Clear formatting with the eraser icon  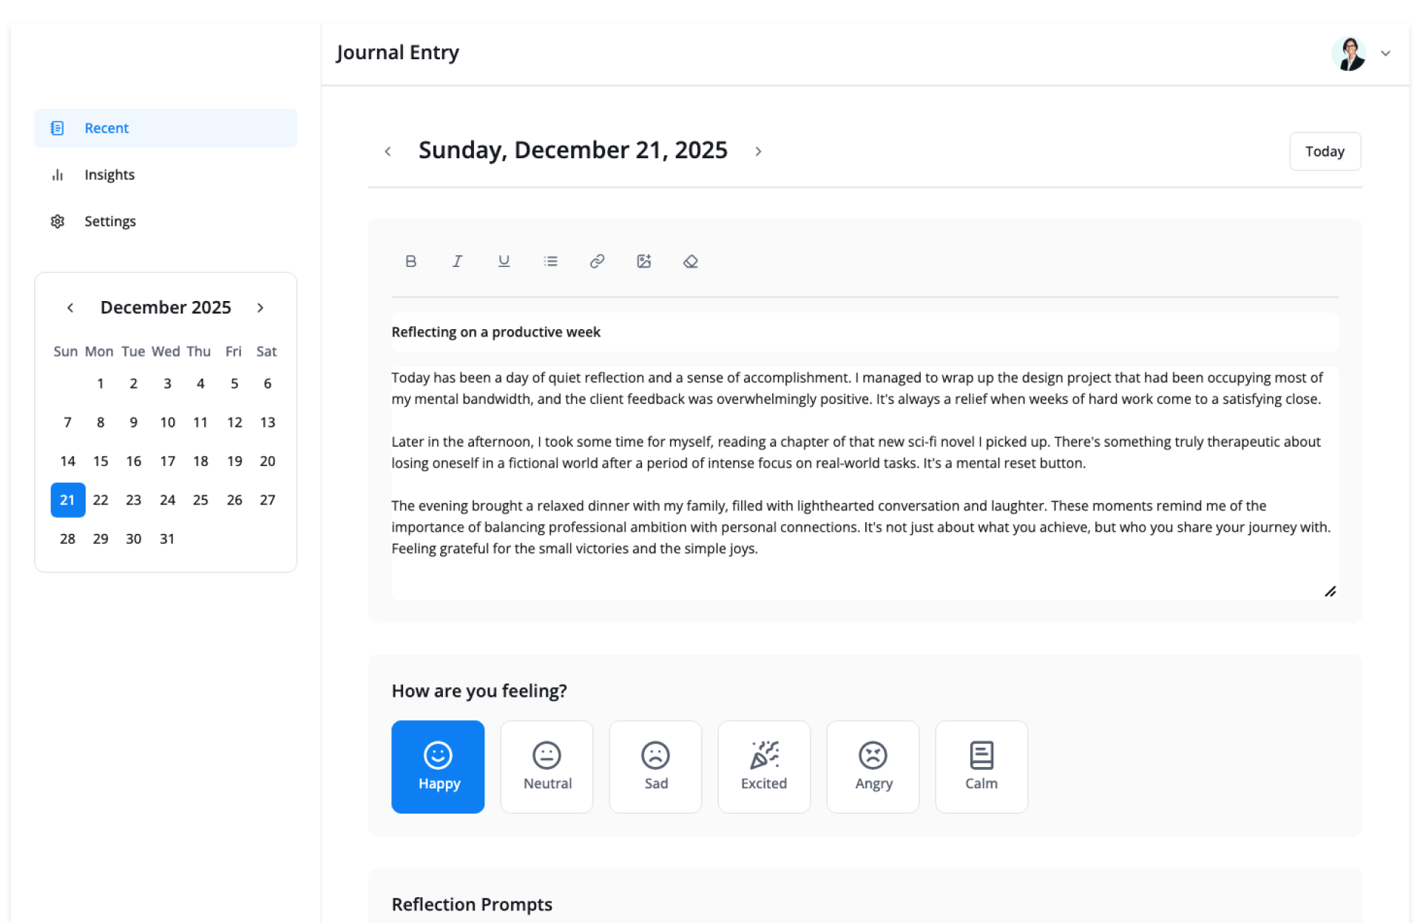point(690,261)
